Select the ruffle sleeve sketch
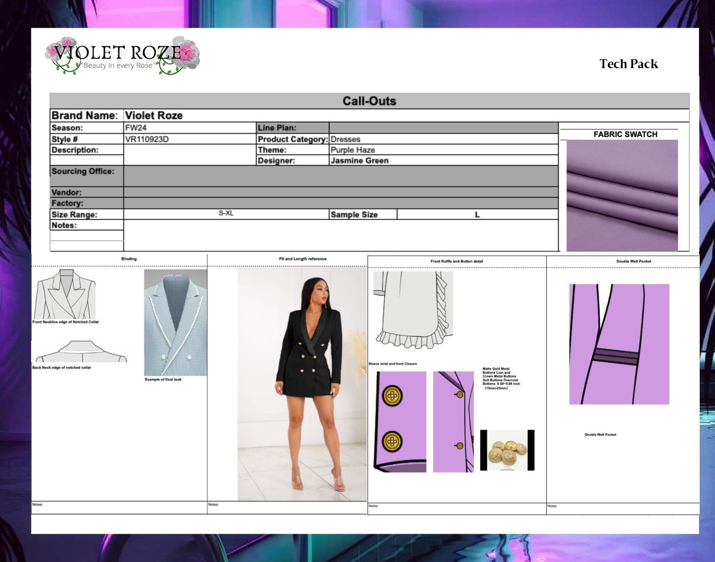 pyautogui.click(x=413, y=310)
